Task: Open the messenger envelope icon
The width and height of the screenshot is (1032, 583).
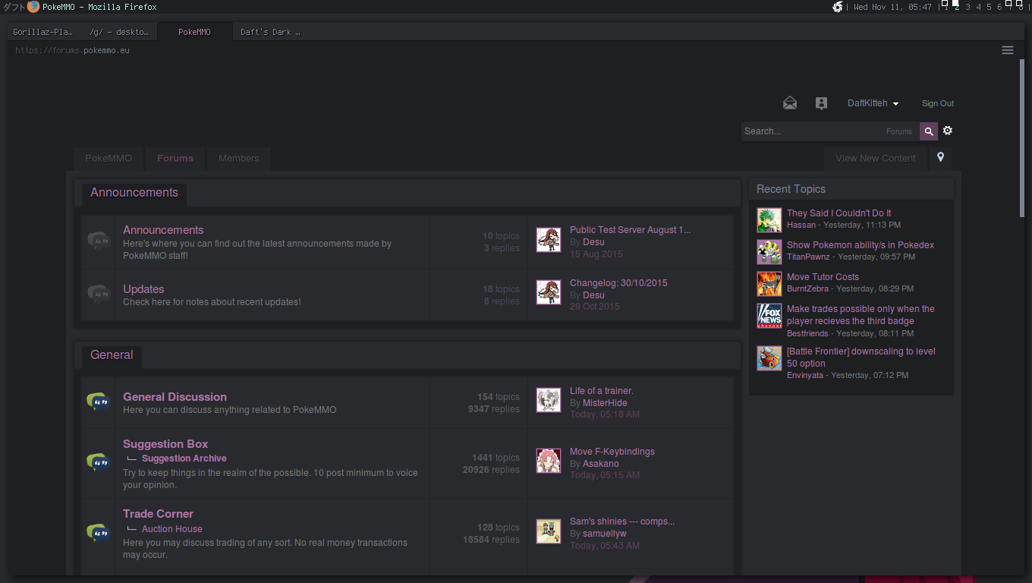Action: point(790,103)
